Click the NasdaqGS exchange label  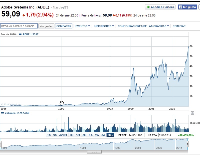pos(60,7)
